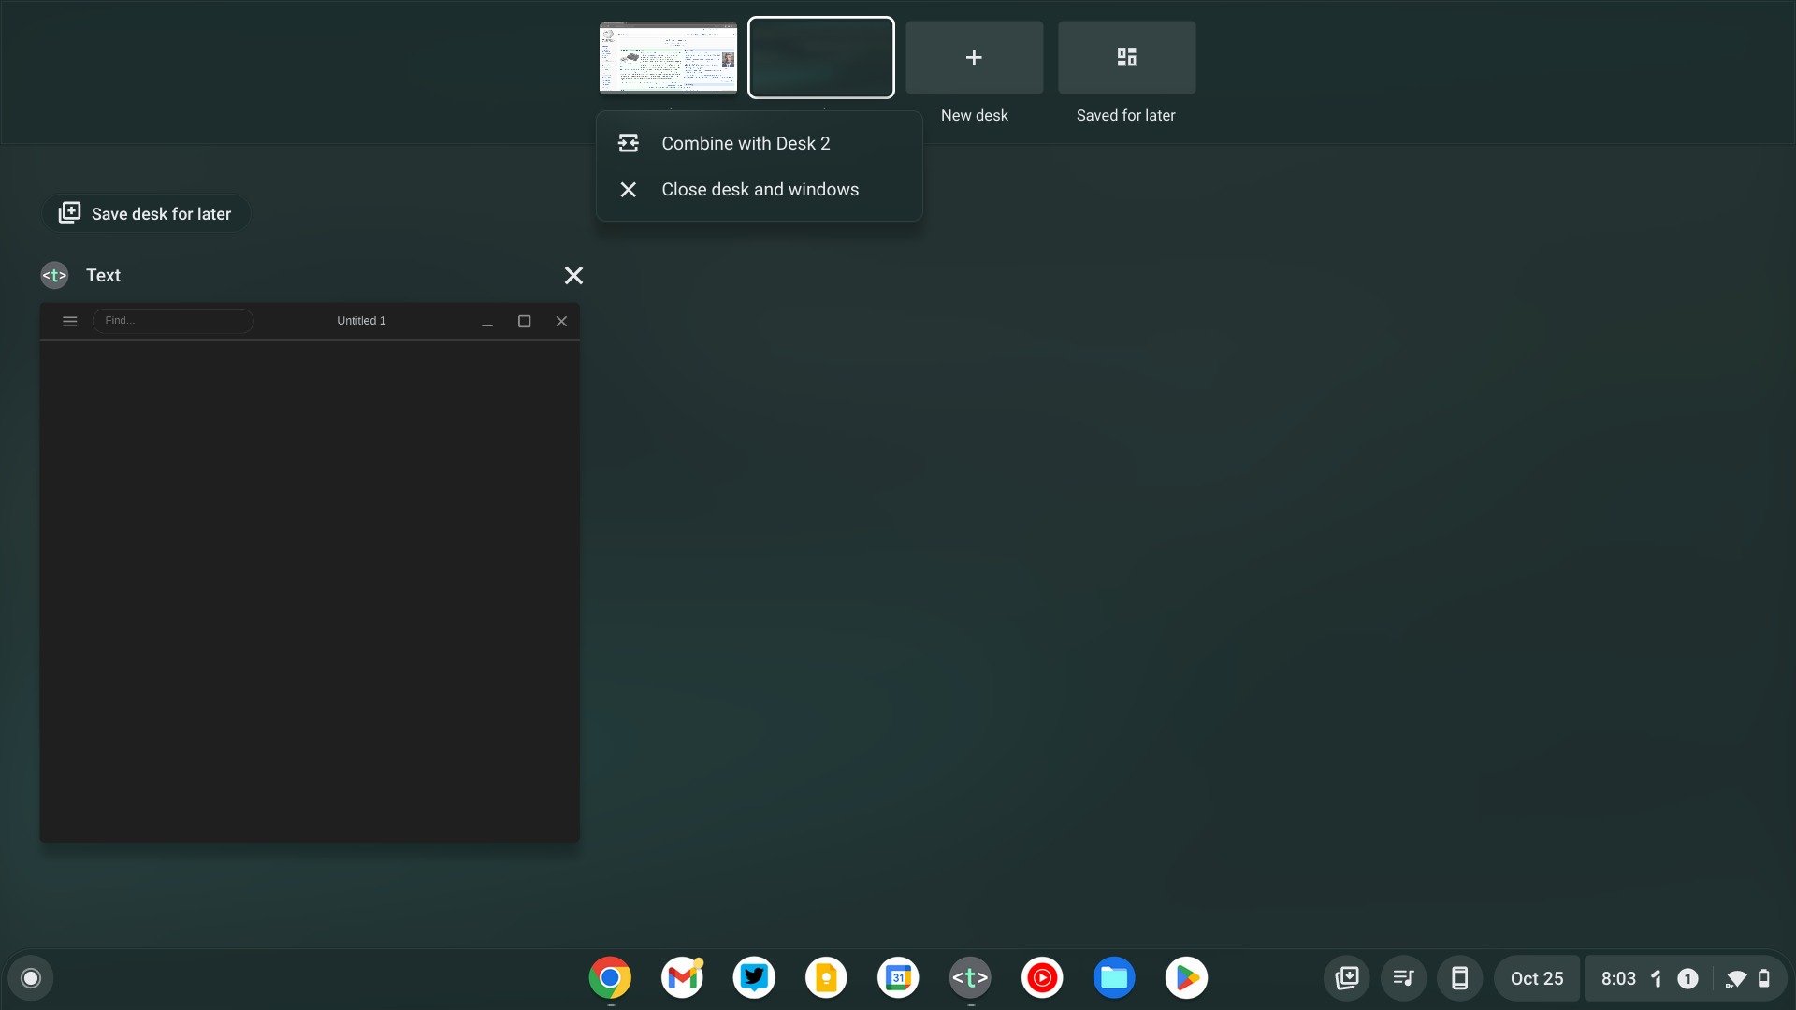
Task: Open the Twitter app from taskbar
Action: 754,978
